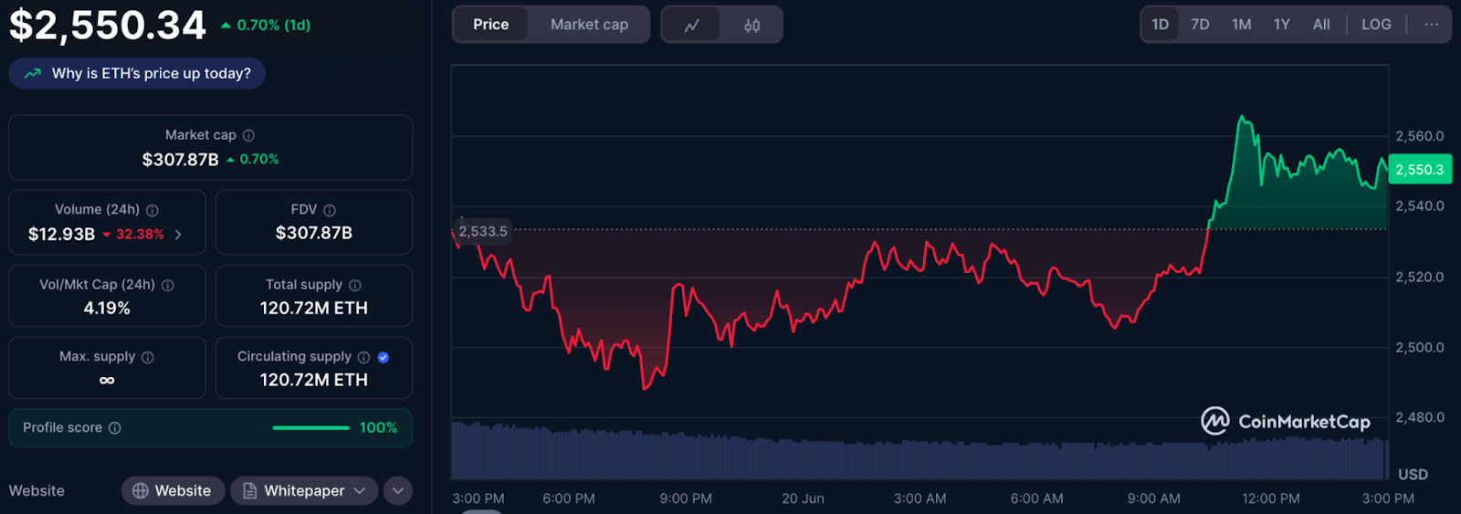The height and width of the screenshot is (514, 1461).
Task: Select the Market cap tab
Action: pos(589,25)
